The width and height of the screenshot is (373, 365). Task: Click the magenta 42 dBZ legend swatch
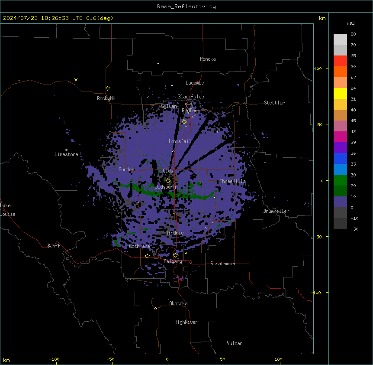tap(340, 137)
